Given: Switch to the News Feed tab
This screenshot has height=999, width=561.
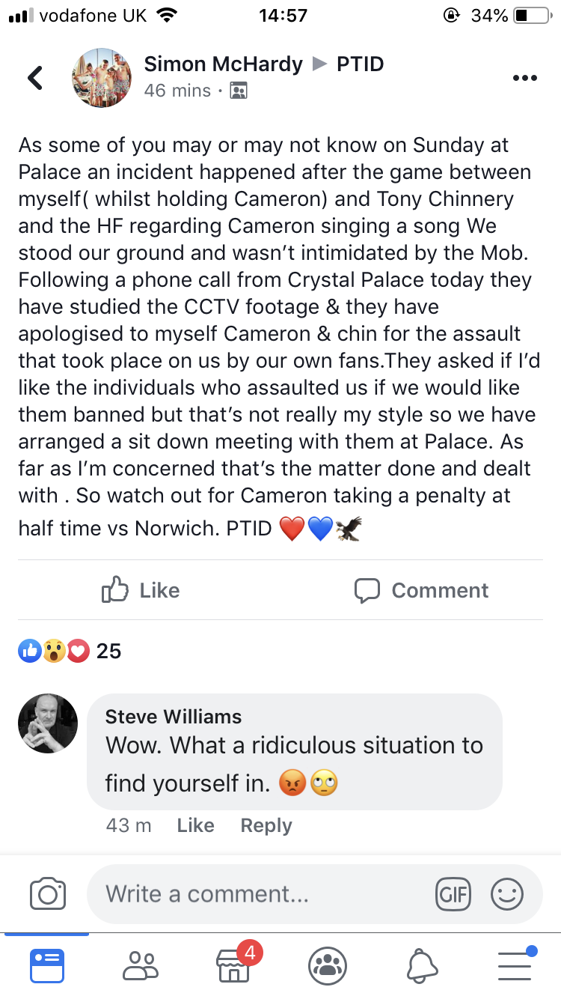Looking at the screenshot, I should [x=47, y=965].
